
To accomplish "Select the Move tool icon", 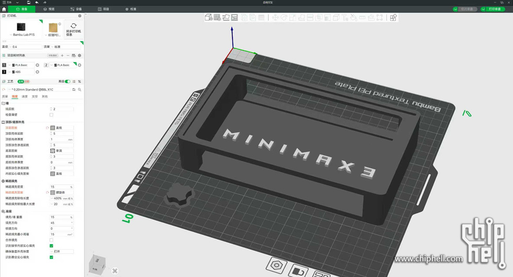I will [275, 17].
